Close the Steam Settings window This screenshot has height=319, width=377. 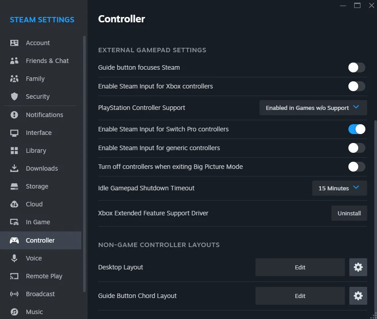click(372, 5)
